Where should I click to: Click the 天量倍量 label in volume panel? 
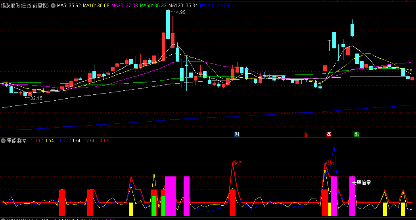[361, 183]
